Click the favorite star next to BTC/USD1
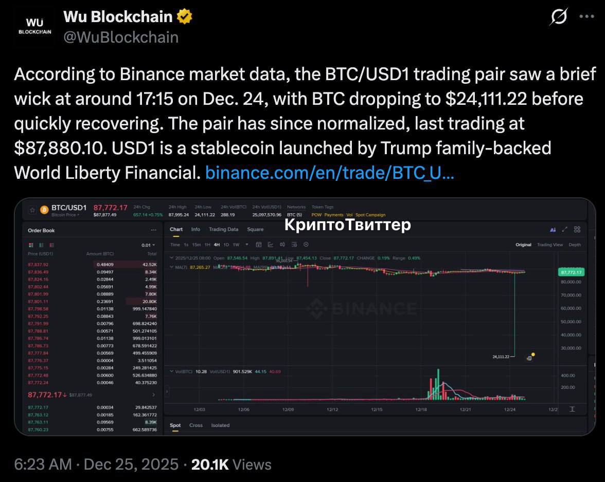605x482 pixels. (x=32, y=210)
